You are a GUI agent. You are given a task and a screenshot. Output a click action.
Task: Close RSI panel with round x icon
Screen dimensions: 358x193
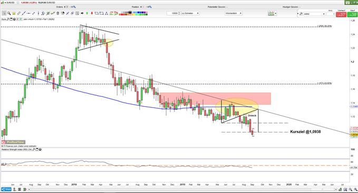click(x=40, y=149)
